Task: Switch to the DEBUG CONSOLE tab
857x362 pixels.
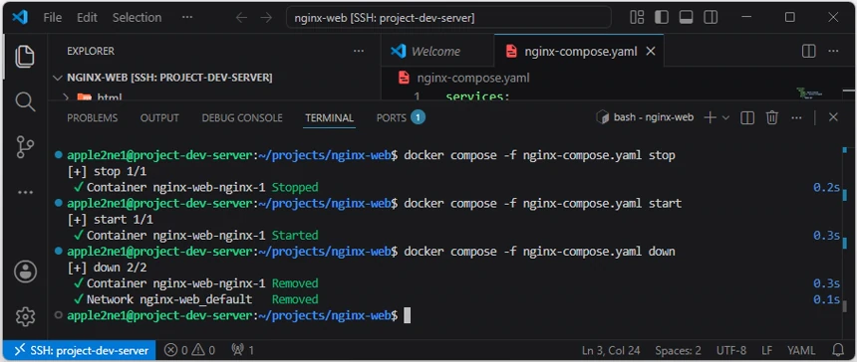Action: [242, 117]
